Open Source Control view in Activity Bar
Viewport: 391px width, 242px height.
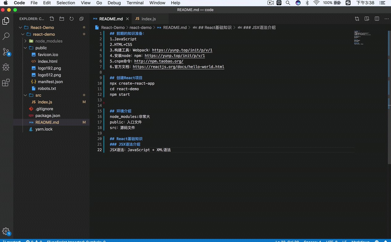[6, 52]
